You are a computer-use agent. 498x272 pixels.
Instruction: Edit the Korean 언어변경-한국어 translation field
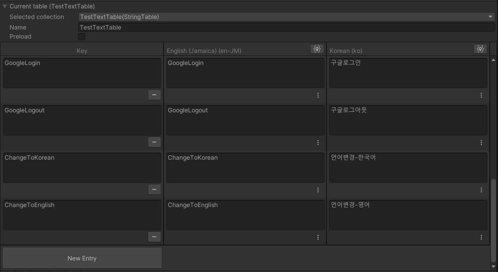408,168
